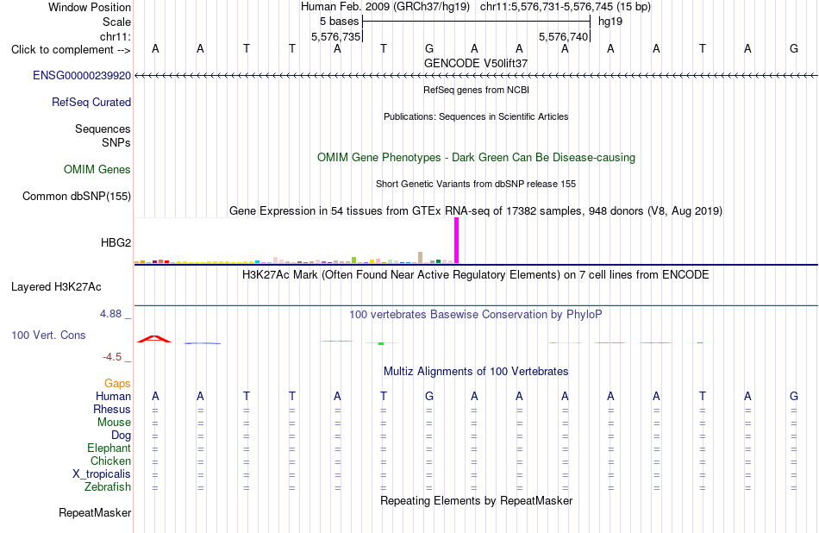Click the Gaps row label
Screen dimensions: 819x533
point(117,384)
